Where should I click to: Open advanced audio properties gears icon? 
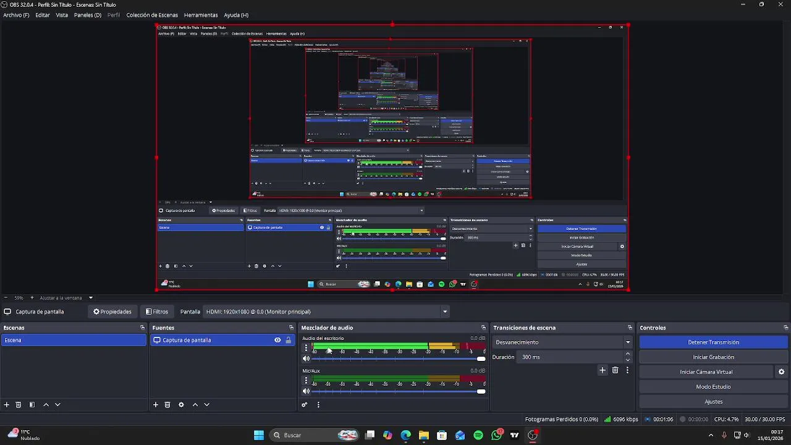305,405
